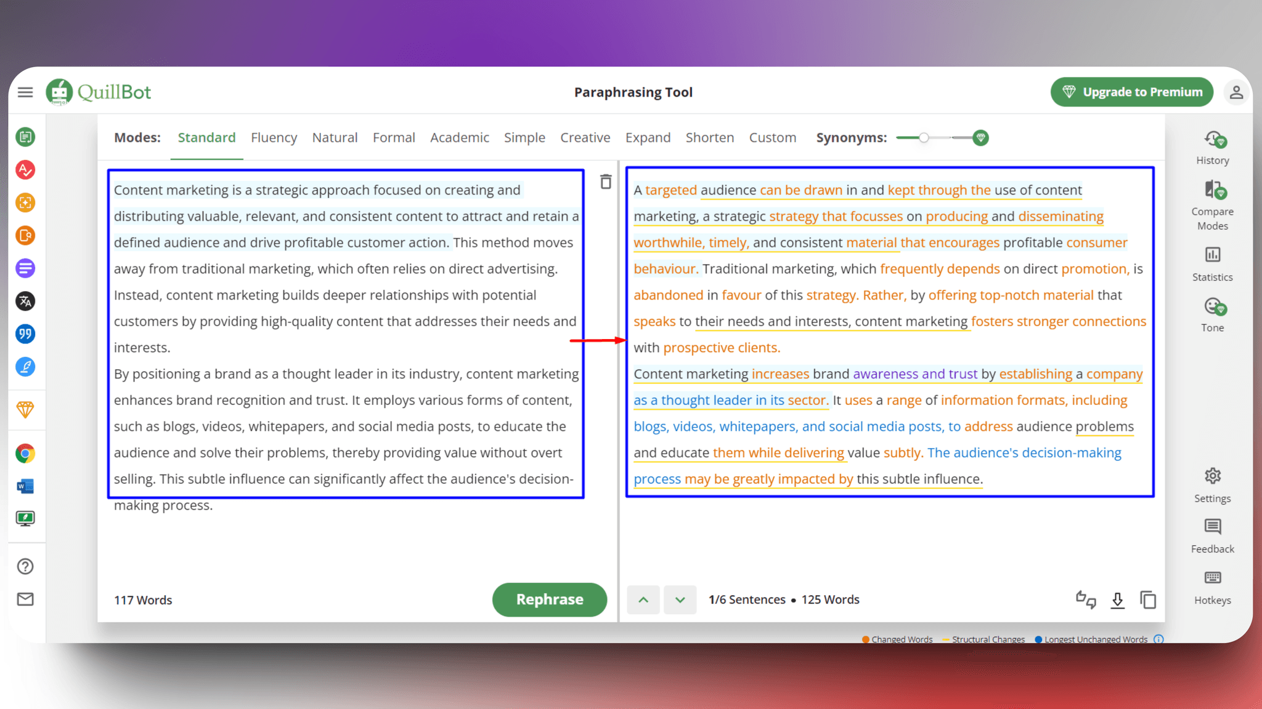Switch to the Summarizer tool
This screenshot has height=709, width=1262.
[x=25, y=268]
